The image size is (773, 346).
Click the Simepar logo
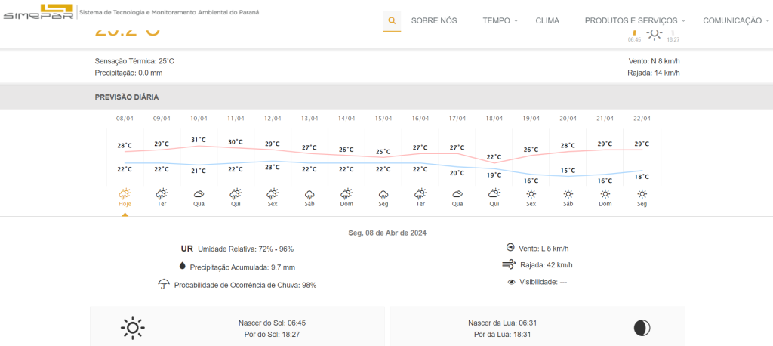pyautogui.click(x=38, y=14)
